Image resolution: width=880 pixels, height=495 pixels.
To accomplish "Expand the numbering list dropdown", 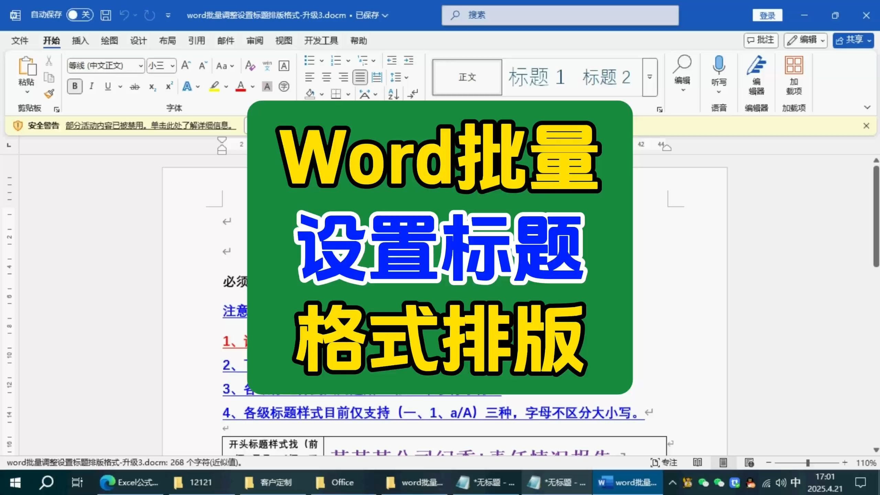I will pos(348,61).
